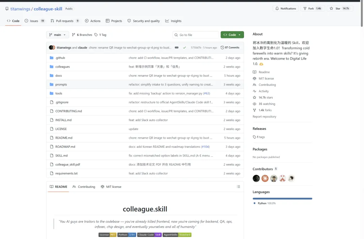Click the Python language bar
This screenshot has width=364, height=239.
(x=282, y=199)
